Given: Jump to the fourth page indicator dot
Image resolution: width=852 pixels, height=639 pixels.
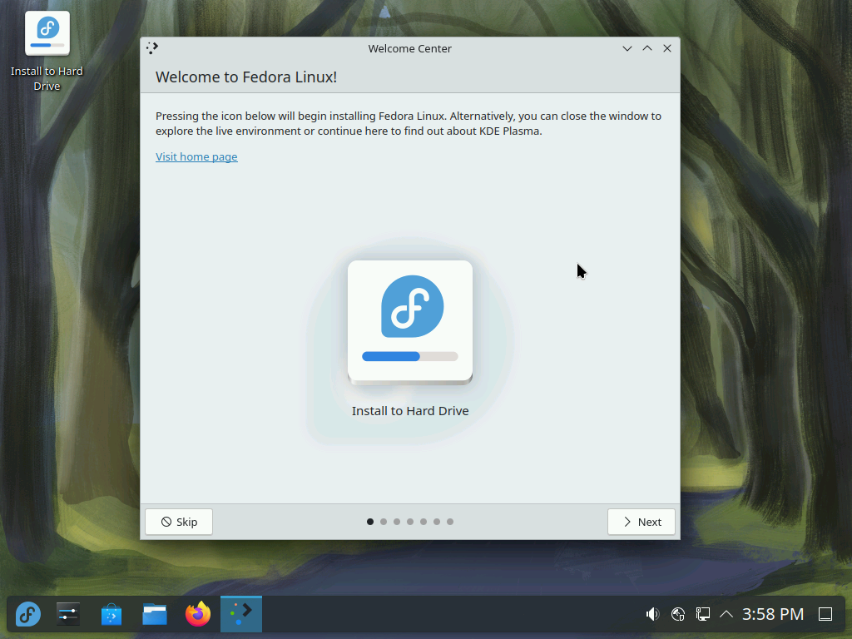Looking at the screenshot, I should coord(410,523).
